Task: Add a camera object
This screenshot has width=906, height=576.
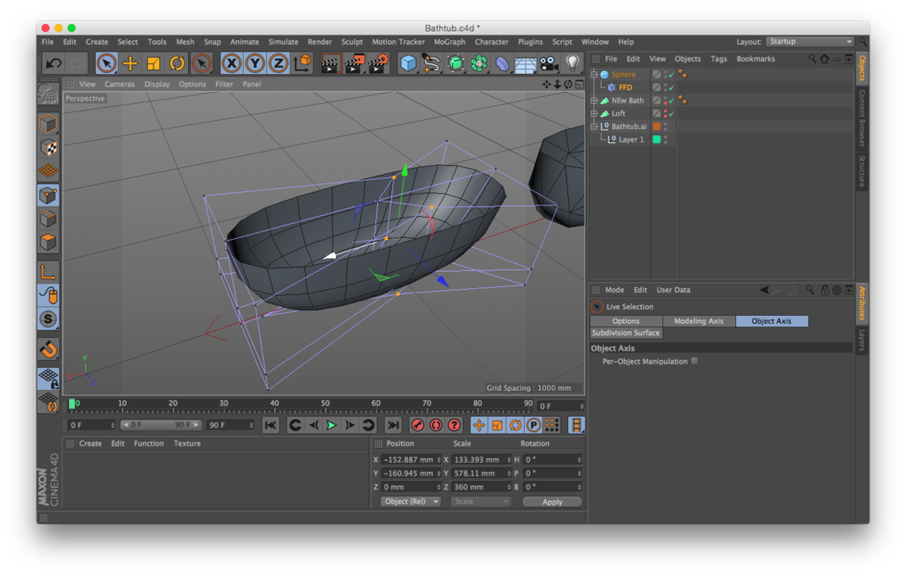Action: tap(549, 63)
